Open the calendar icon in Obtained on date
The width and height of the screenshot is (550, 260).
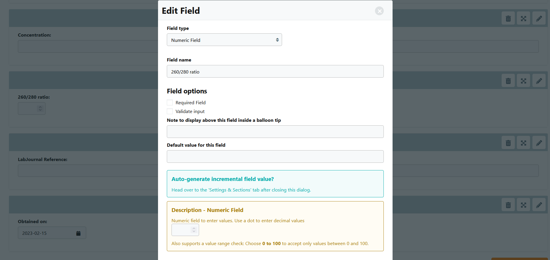(x=78, y=233)
